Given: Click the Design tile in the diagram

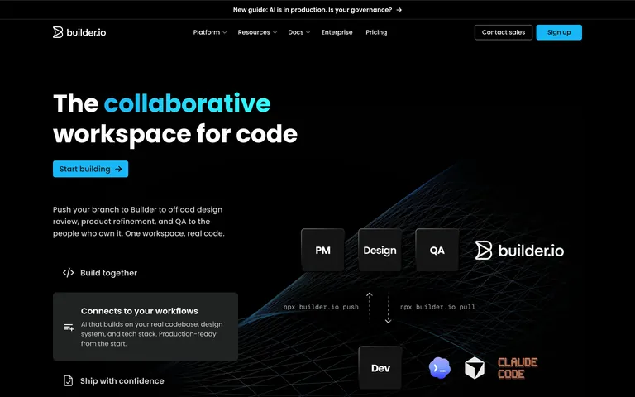Looking at the screenshot, I should (380, 251).
